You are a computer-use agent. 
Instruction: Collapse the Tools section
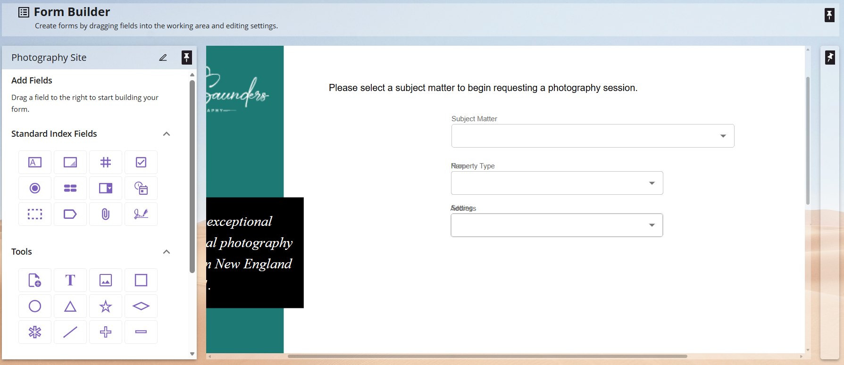(167, 252)
